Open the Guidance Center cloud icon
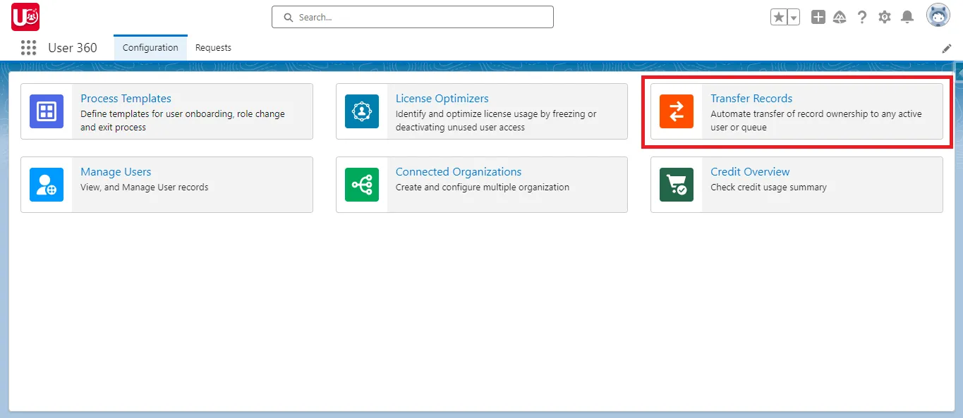This screenshot has height=418, width=963. (840, 16)
